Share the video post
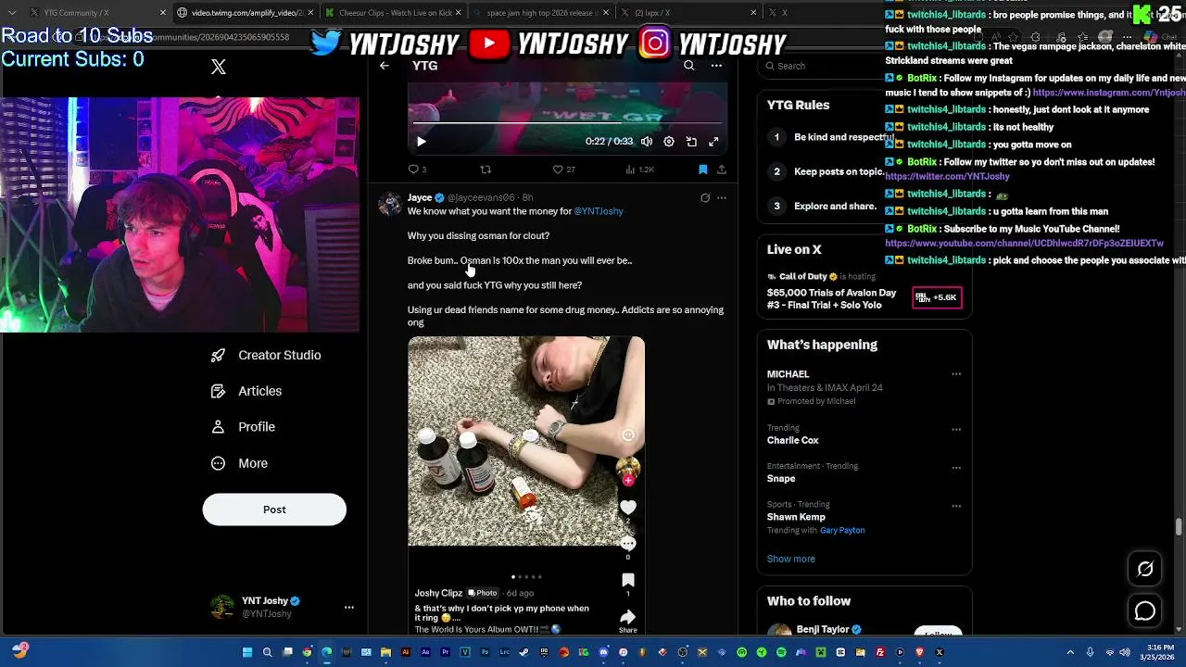Image resolution: width=1186 pixels, height=667 pixels. click(x=722, y=170)
